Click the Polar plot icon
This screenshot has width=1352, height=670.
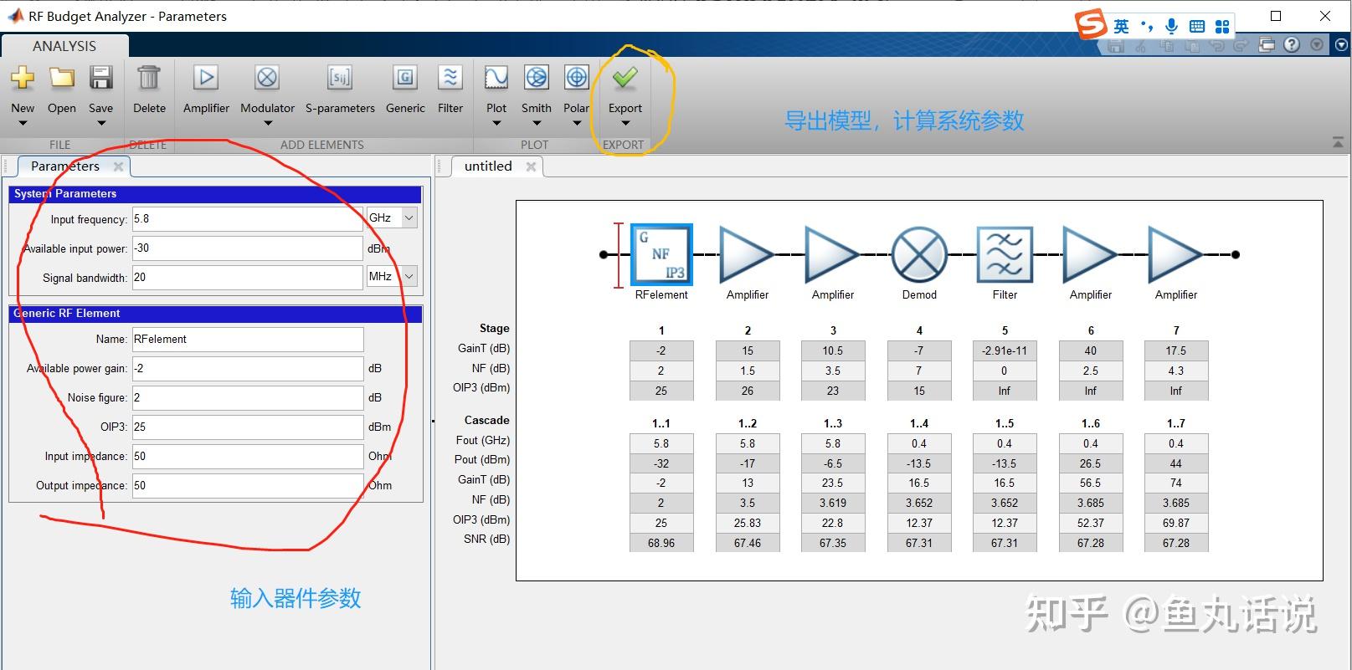[577, 78]
